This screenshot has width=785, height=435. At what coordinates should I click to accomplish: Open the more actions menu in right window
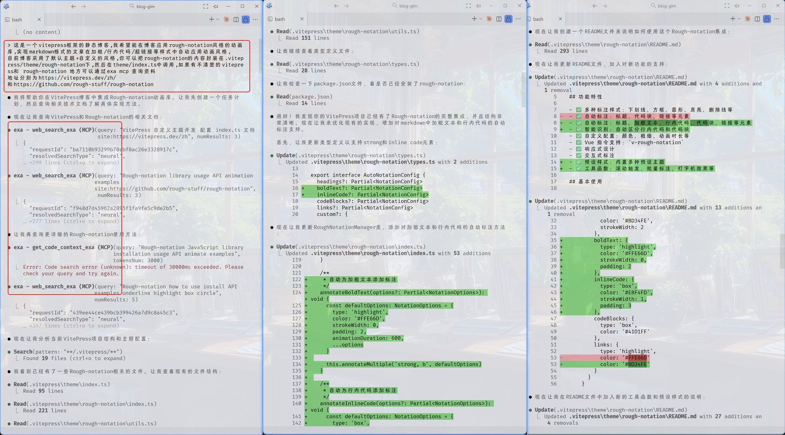tap(777, 19)
